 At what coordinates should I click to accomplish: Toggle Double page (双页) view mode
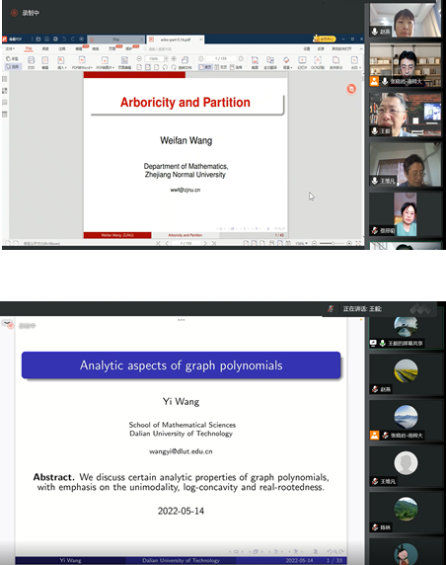221,67
